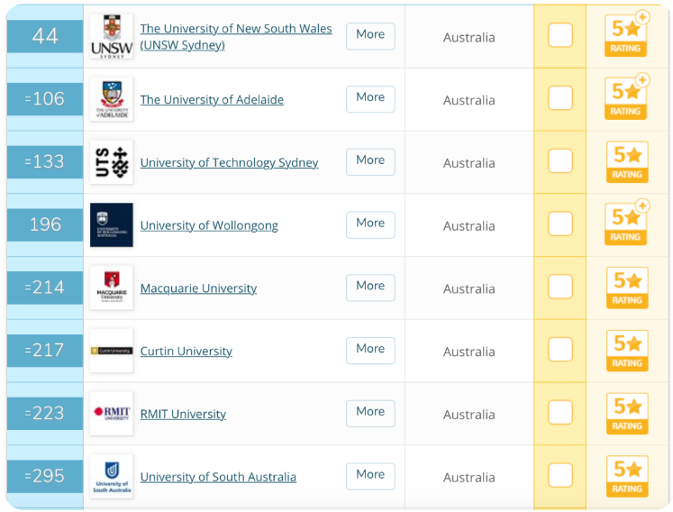
Task: Click the University of Adelaide crest logo
Action: pos(112,99)
